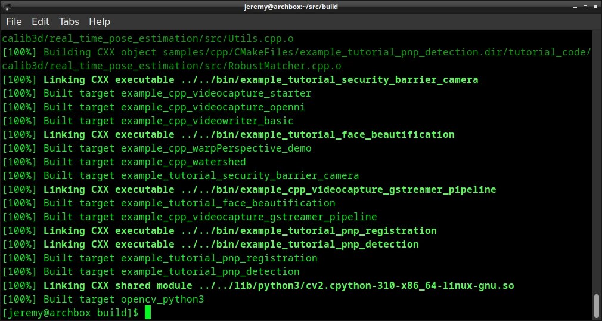The image size is (602, 321).
Task: Click the line linking cv2.cpython-310-x86_64-linux-gnu.so
Action: tap(258, 286)
